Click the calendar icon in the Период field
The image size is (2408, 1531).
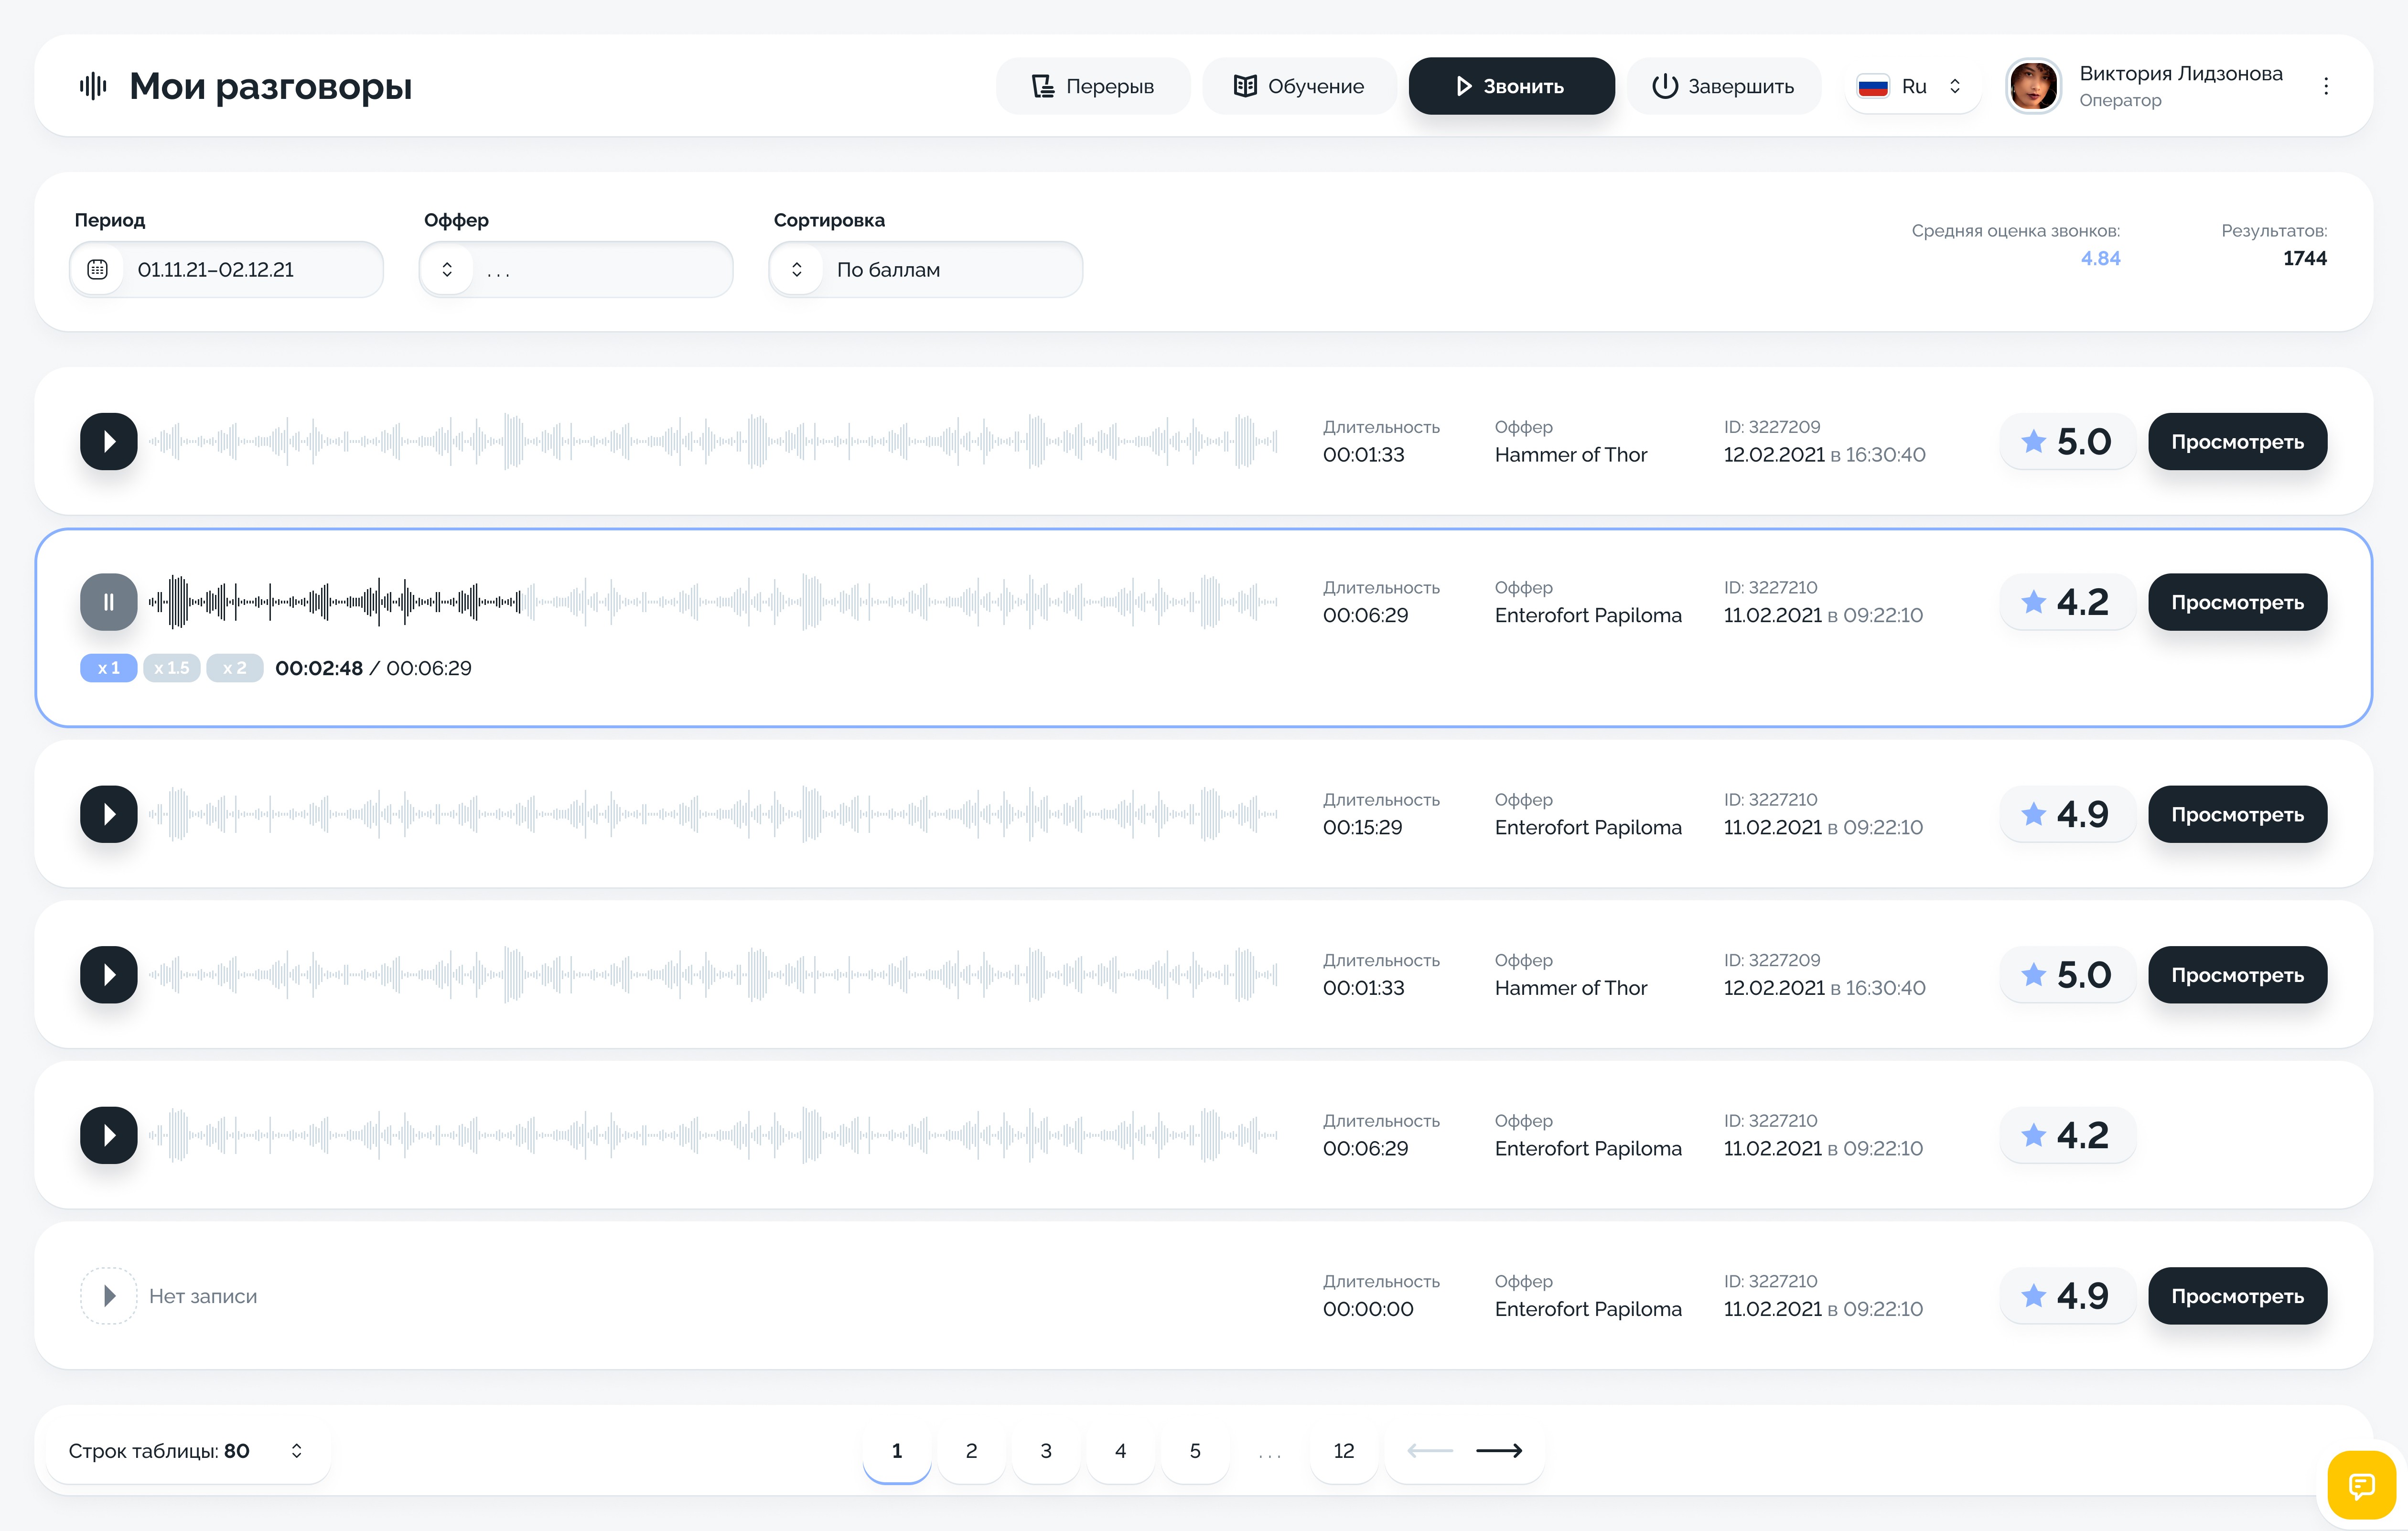coord(97,269)
